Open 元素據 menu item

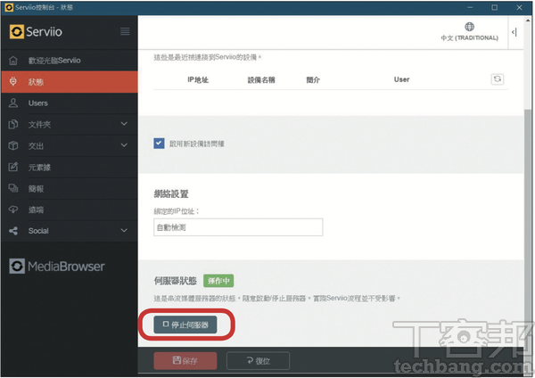tap(70, 168)
